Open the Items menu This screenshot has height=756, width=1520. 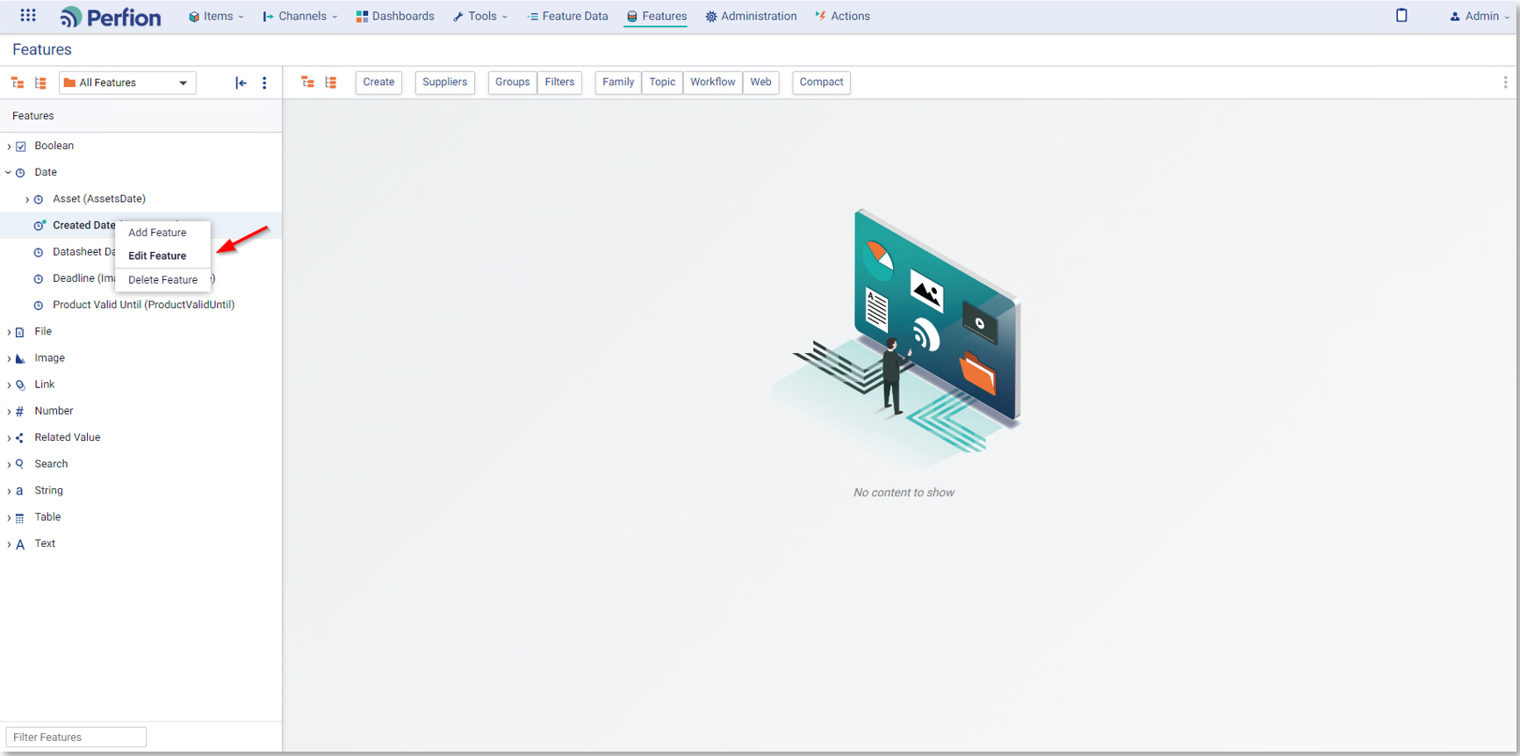216,16
